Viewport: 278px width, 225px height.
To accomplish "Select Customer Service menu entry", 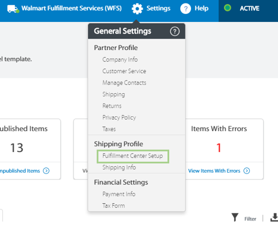I will (124, 71).
